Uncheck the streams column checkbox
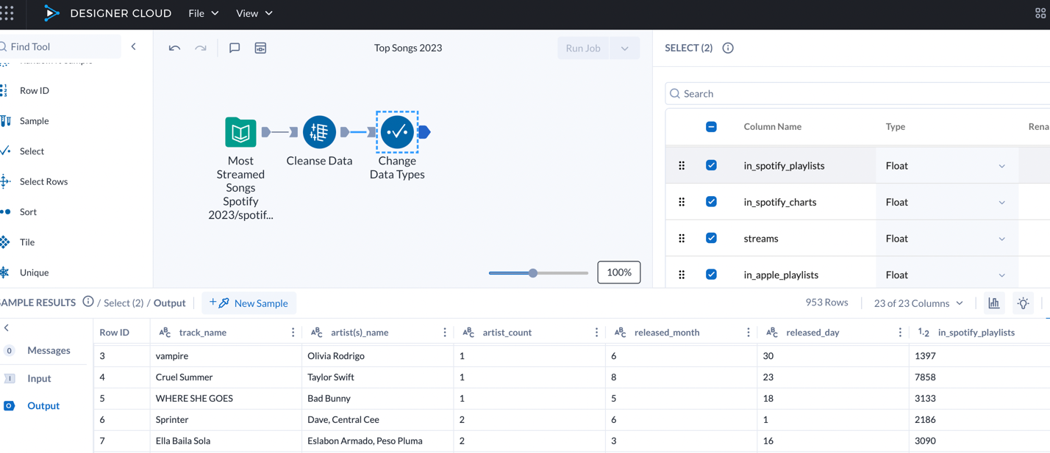 click(711, 238)
